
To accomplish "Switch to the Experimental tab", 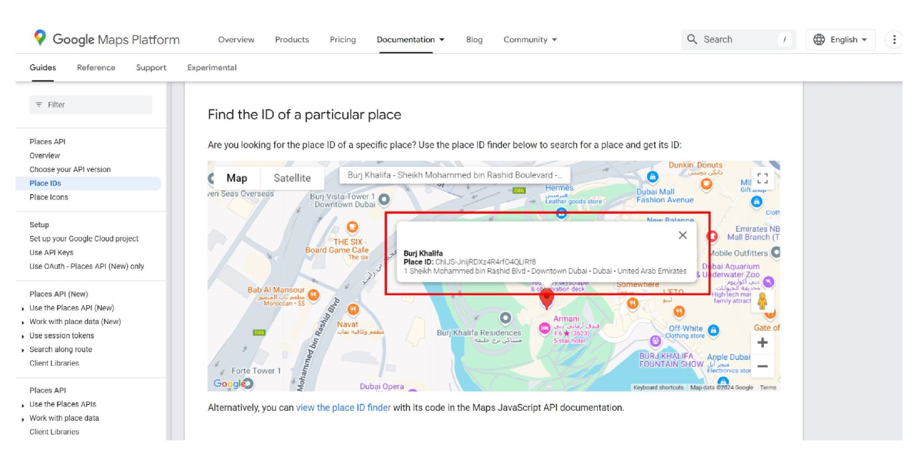I will point(212,68).
